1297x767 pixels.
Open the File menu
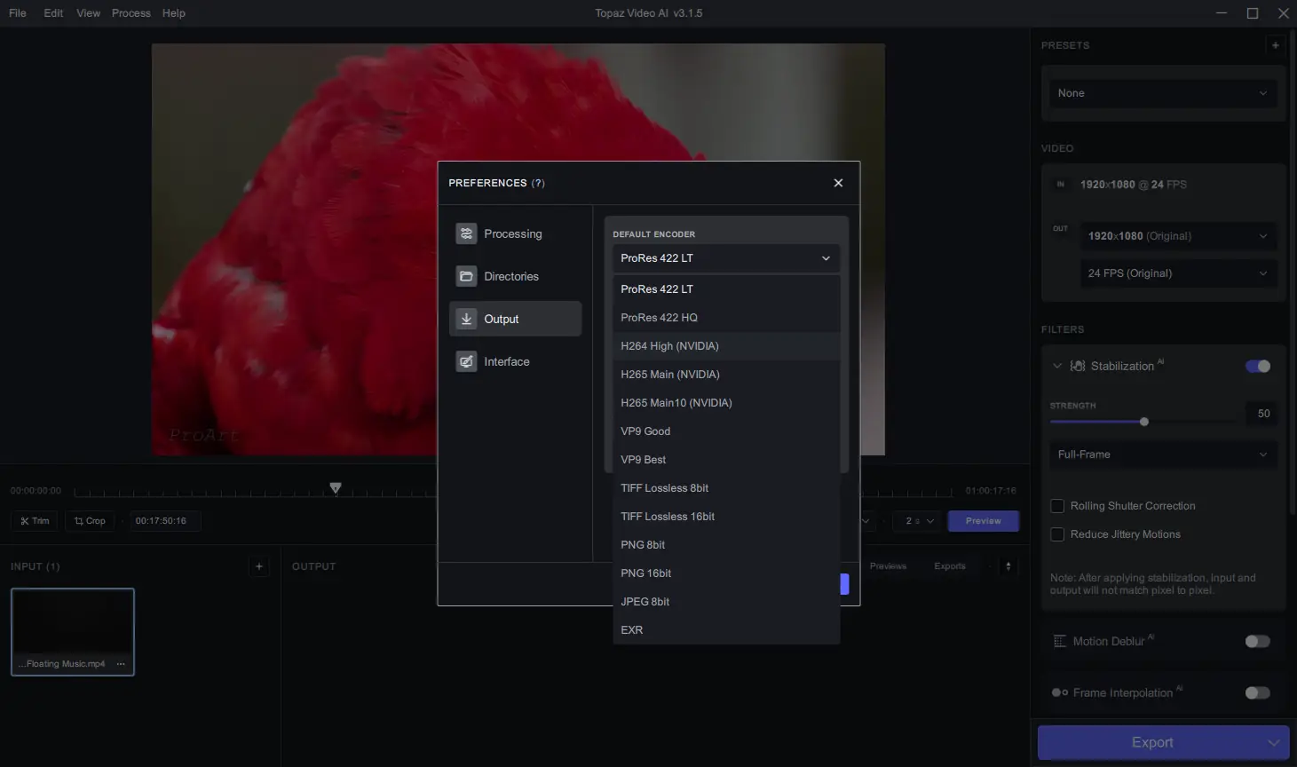18,13
